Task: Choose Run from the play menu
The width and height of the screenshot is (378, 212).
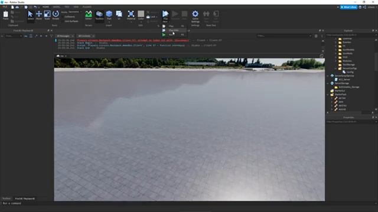Action: (x=174, y=35)
